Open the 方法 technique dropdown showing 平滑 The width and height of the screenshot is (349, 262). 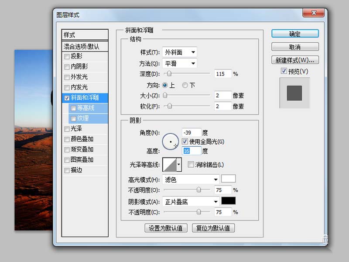click(180, 63)
